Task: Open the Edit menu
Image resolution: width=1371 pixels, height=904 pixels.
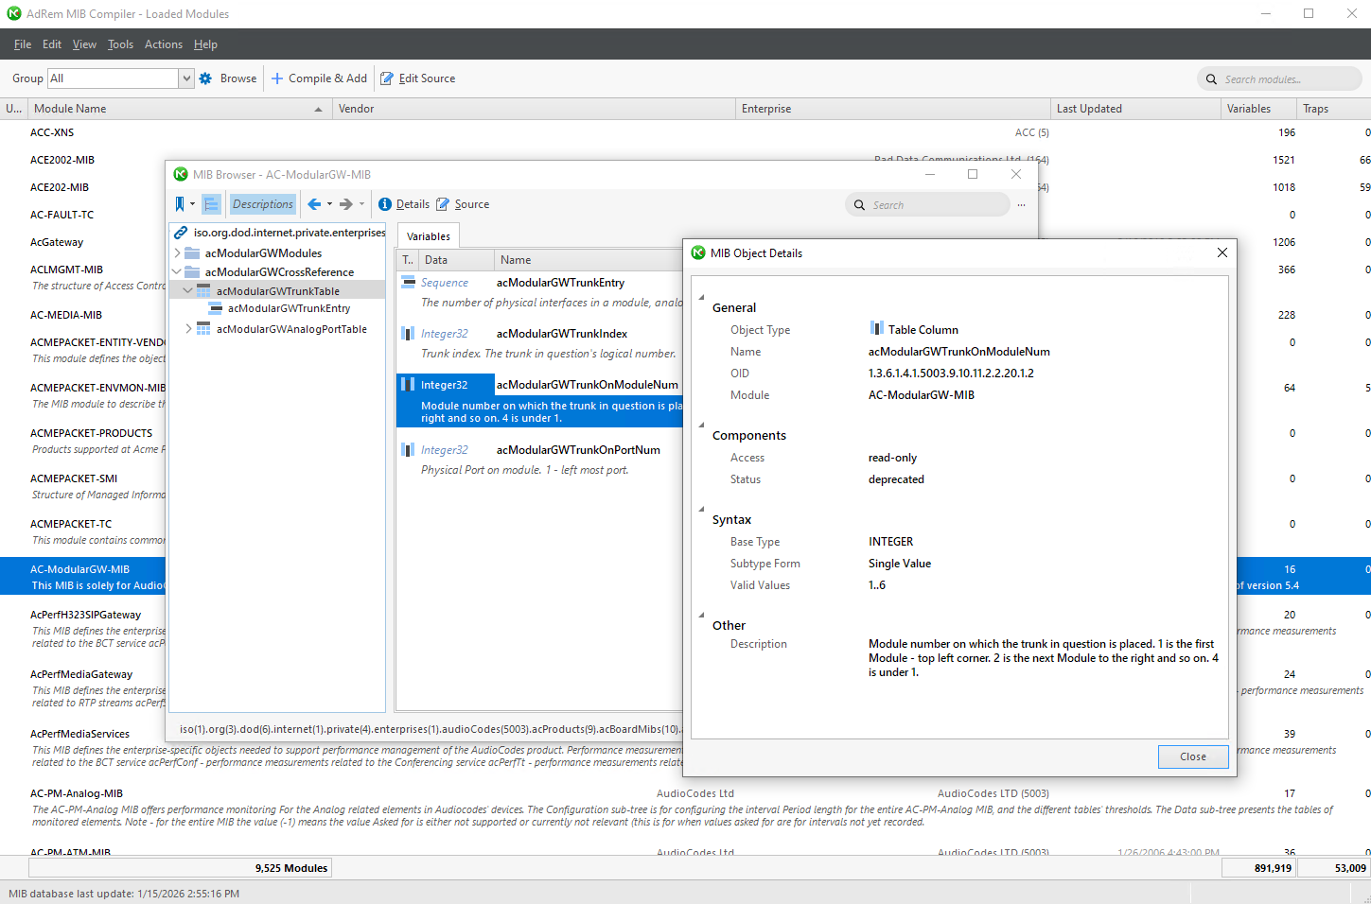Action: 52,44
